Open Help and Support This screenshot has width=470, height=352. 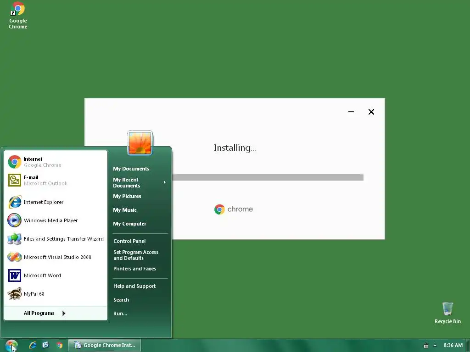[134, 286]
